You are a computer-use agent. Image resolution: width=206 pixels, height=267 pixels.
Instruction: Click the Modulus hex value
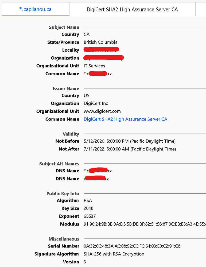click(145, 224)
